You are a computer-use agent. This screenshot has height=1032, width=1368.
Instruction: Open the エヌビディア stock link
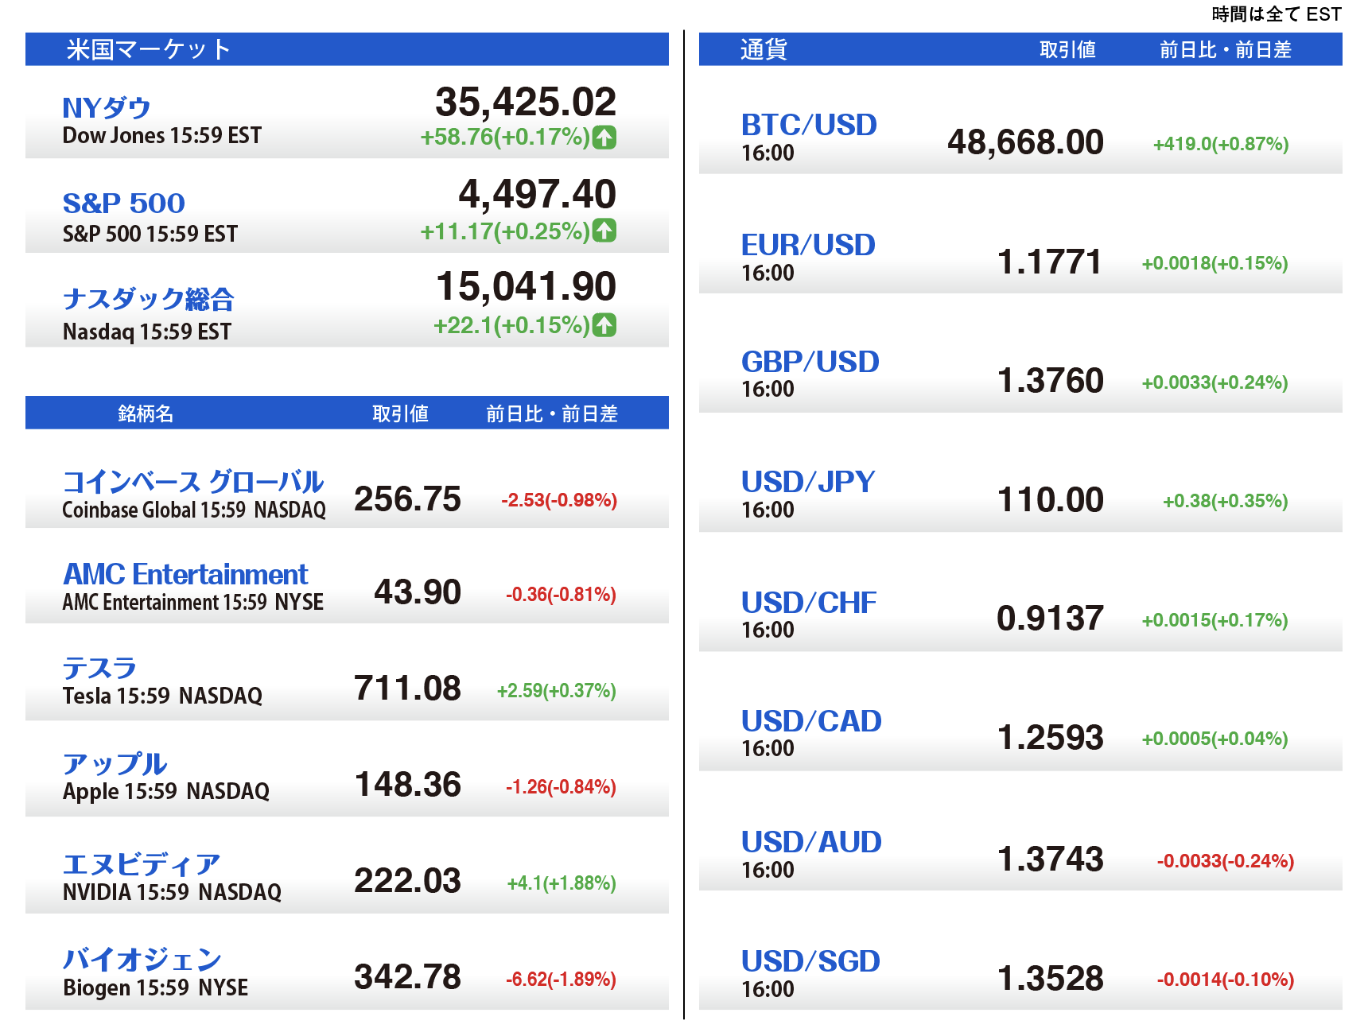[141, 863]
